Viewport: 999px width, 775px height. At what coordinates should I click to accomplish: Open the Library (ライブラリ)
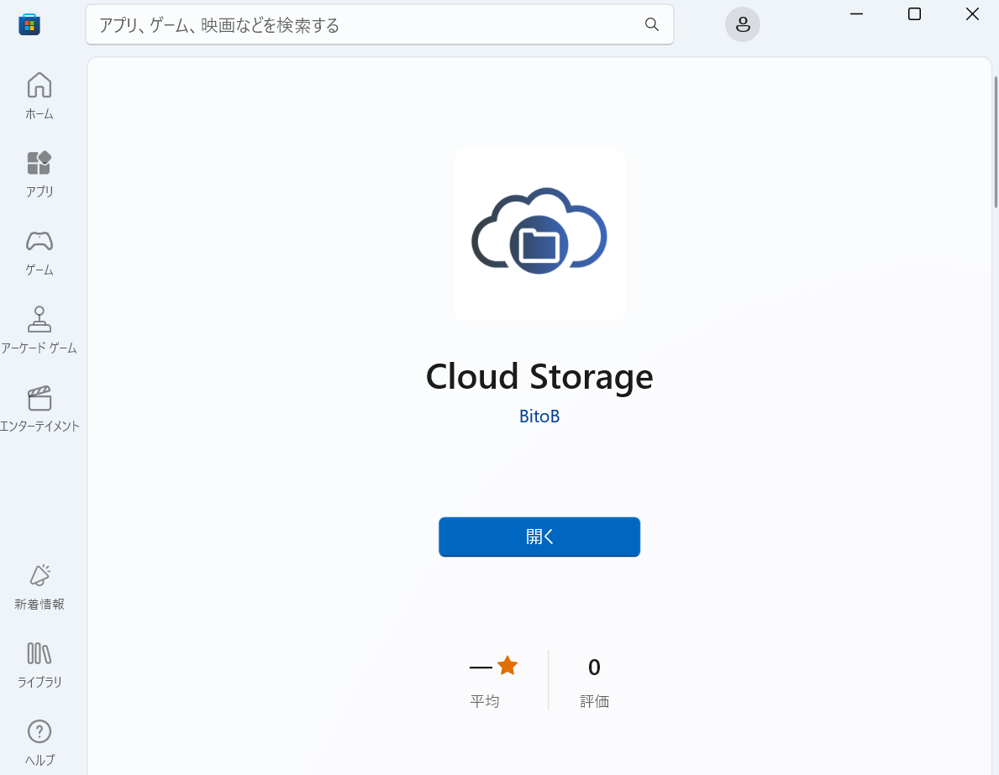[x=39, y=665]
